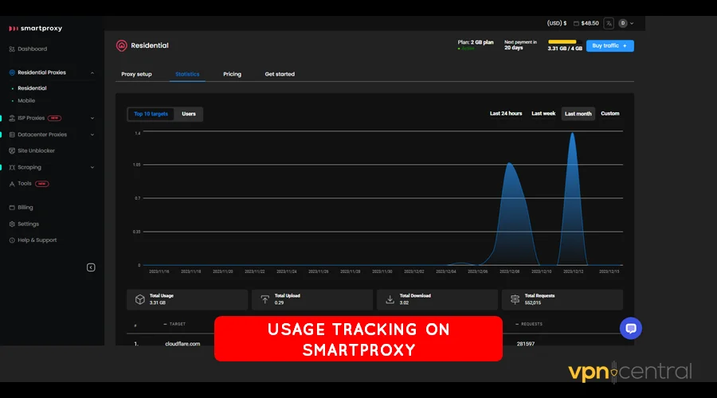Click the cloudflare.com target row
717x398 pixels.
[375, 344]
